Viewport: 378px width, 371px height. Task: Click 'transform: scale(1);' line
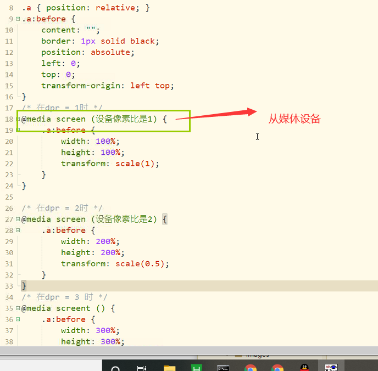pyautogui.click(x=110, y=164)
